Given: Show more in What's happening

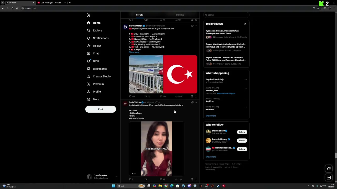Looking at the screenshot, I should (x=211, y=116).
